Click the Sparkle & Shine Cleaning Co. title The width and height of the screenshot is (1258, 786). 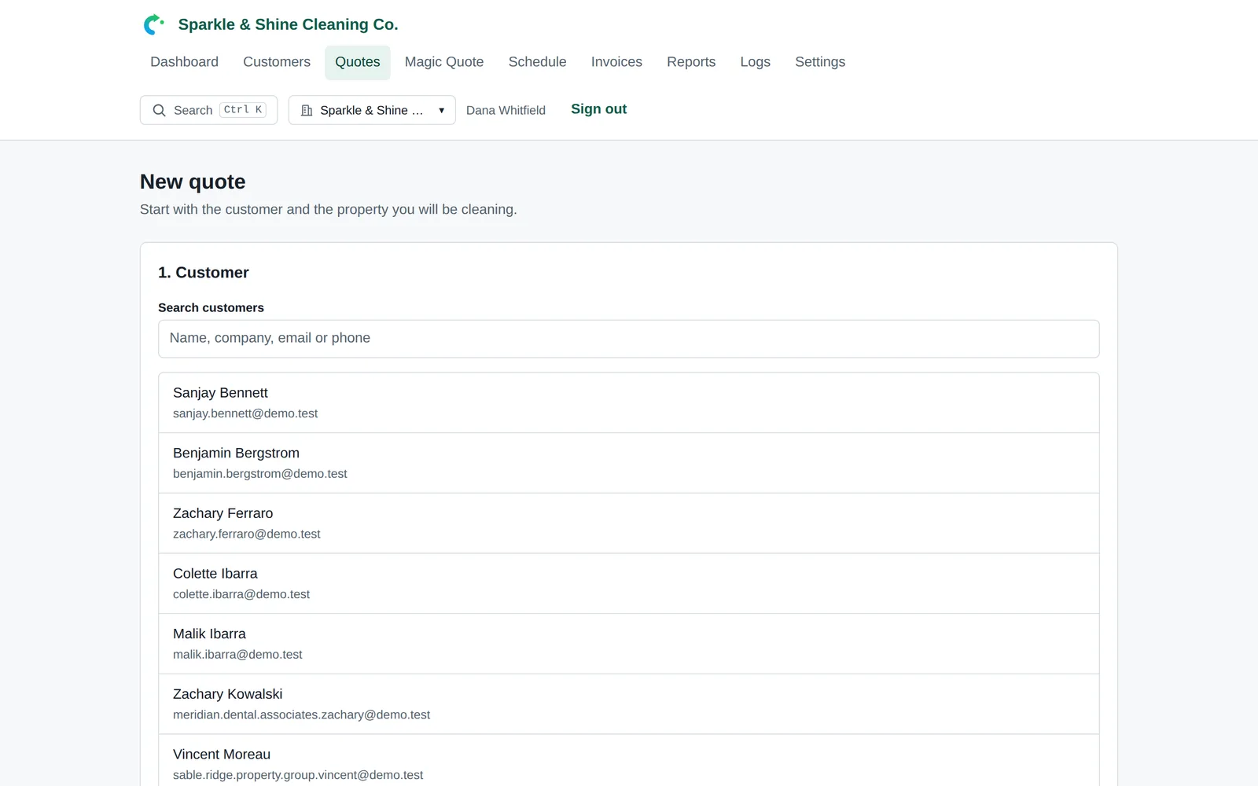pyautogui.click(x=288, y=24)
